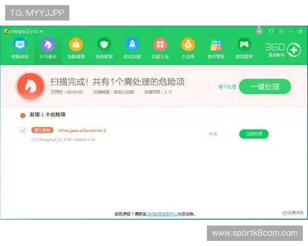308x246 pixels.
Task: Open the 360软件检测中心 link
Action: [x=162, y=214]
